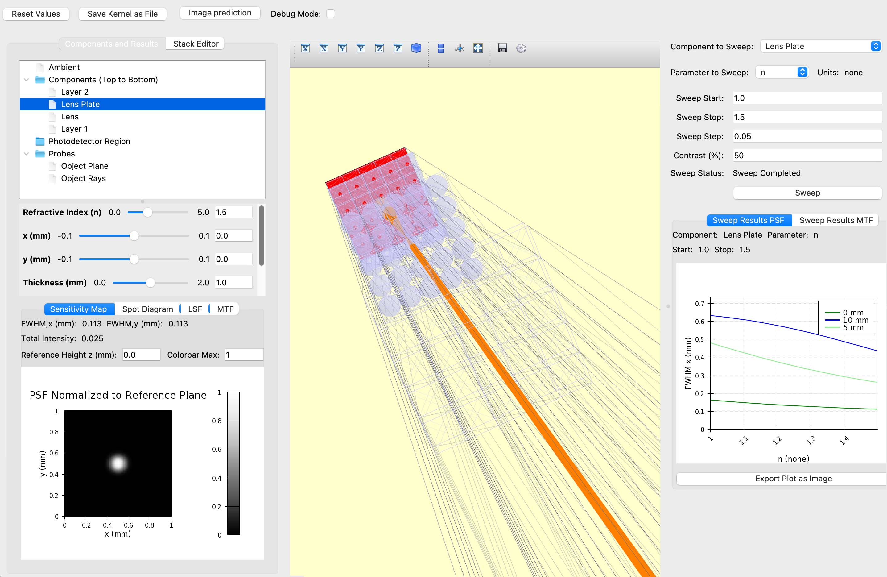Screen dimensions: 887x577
Task: Click the Probes folder icon
Action: coord(40,154)
